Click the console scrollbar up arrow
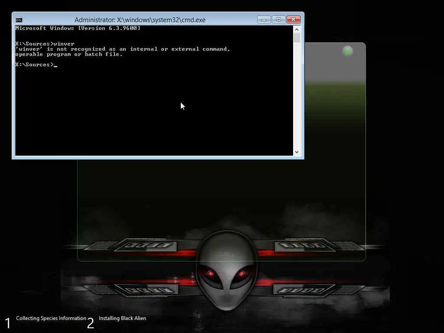The image size is (444, 333). pyautogui.click(x=297, y=29)
